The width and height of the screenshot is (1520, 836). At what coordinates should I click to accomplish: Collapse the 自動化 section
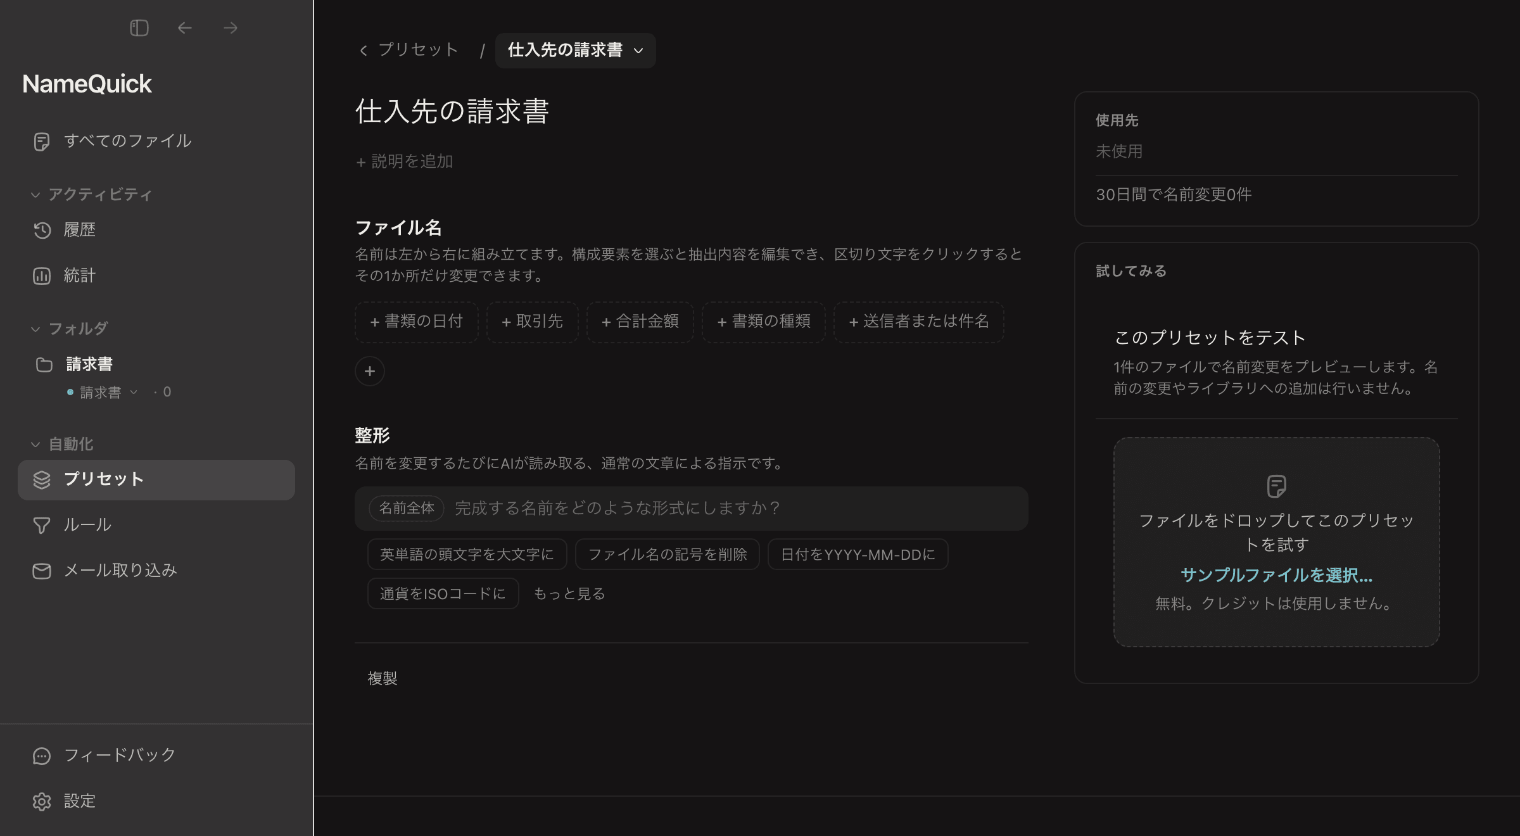coord(62,444)
